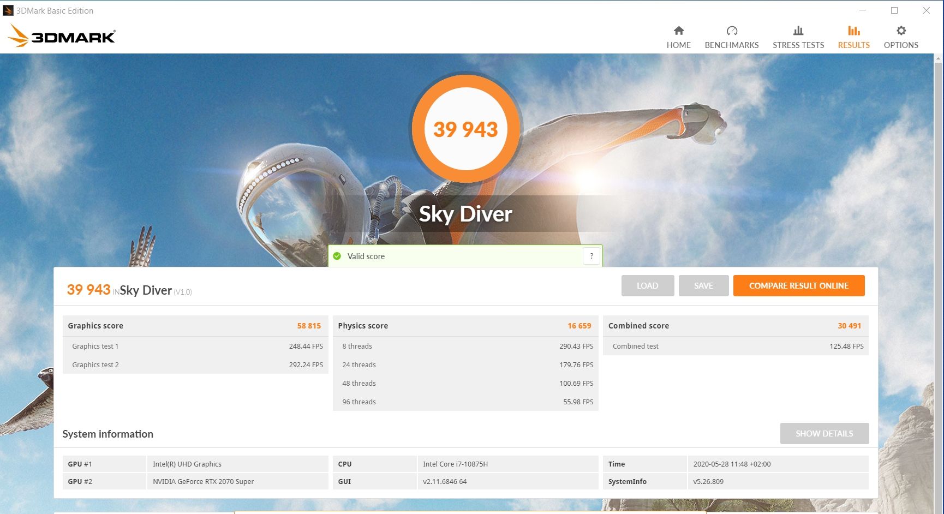Click COMPARE RESULT ONLINE button
Viewport: 944px width, 514px height.
799,286
